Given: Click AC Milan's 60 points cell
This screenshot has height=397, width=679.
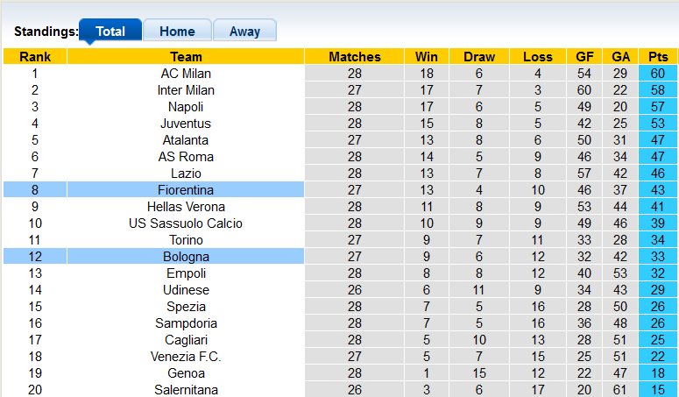Looking at the screenshot, I should pos(658,74).
